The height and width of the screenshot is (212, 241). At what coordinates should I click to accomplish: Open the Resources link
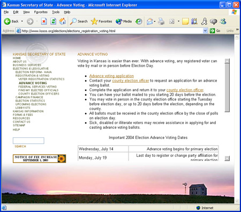(21, 118)
